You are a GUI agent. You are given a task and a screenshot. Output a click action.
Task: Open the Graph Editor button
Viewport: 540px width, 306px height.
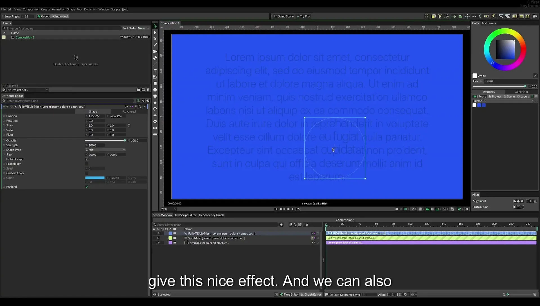pyautogui.click(x=311, y=294)
